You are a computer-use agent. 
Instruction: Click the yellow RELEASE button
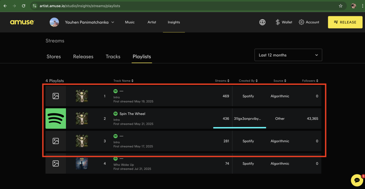click(x=345, y=22)
